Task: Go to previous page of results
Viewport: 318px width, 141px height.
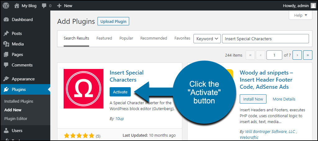Action: 261,55
